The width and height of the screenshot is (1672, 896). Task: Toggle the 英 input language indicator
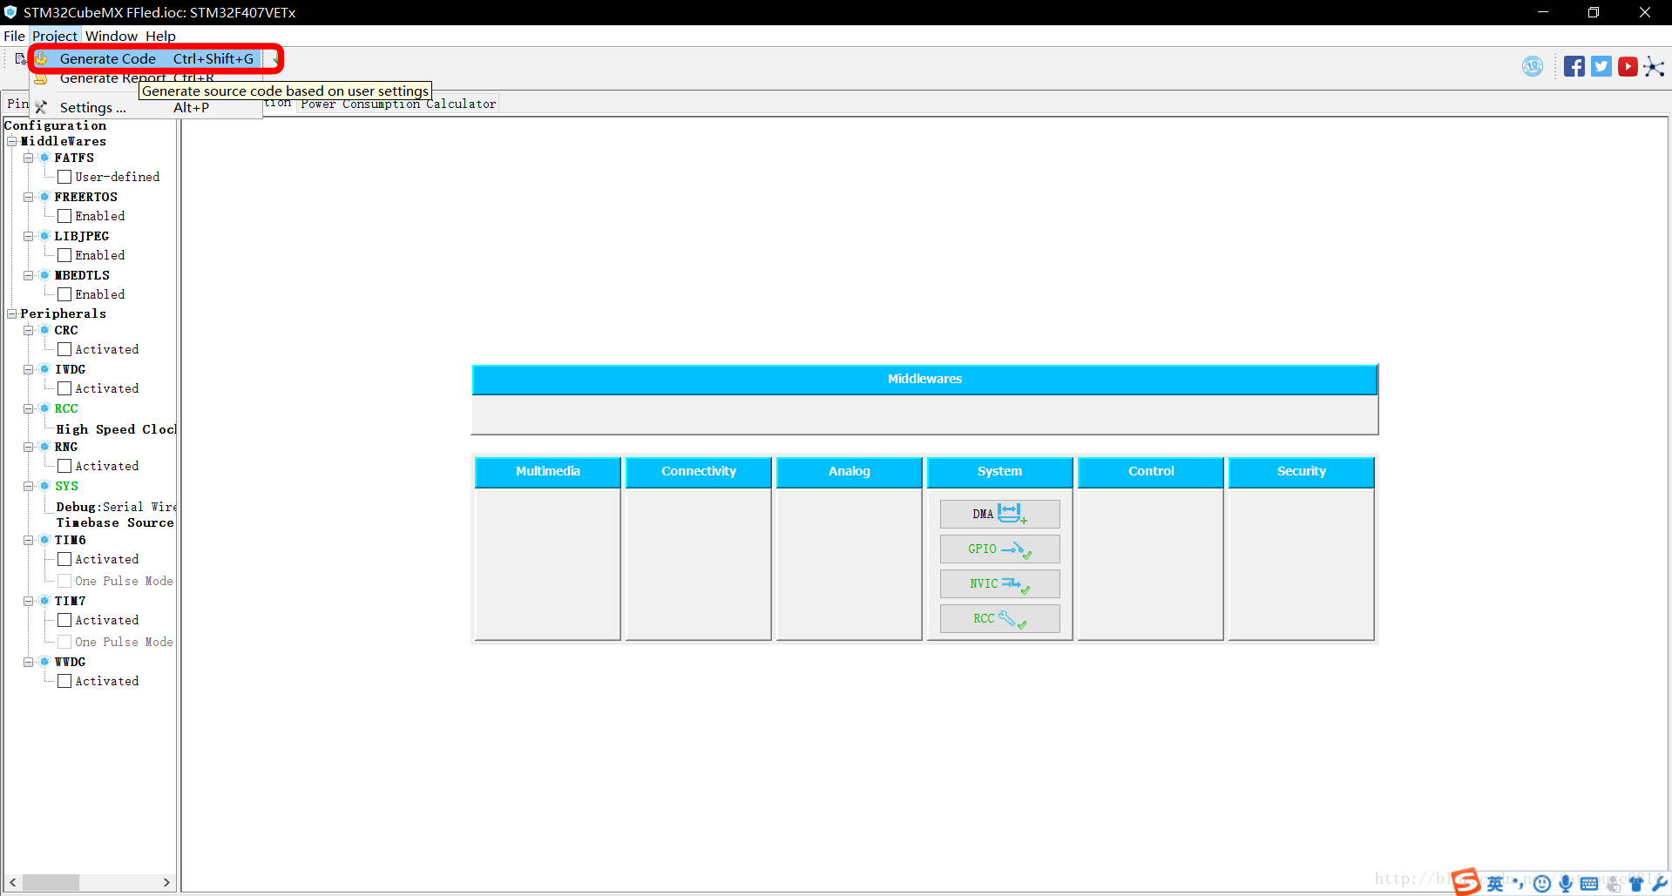1495,884
